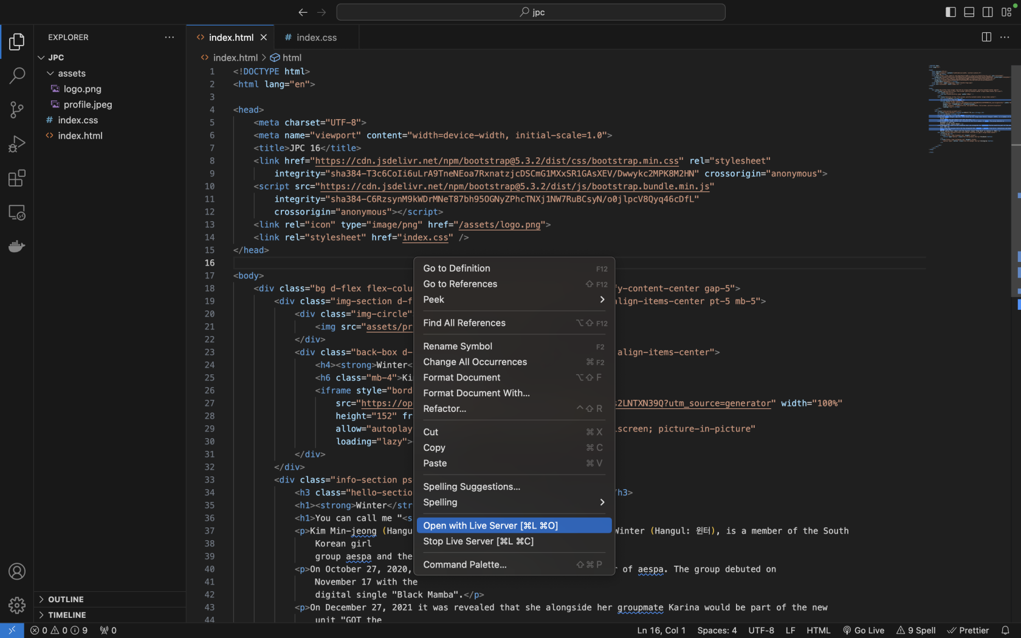Select the index.html editor tab

(231, 37)
